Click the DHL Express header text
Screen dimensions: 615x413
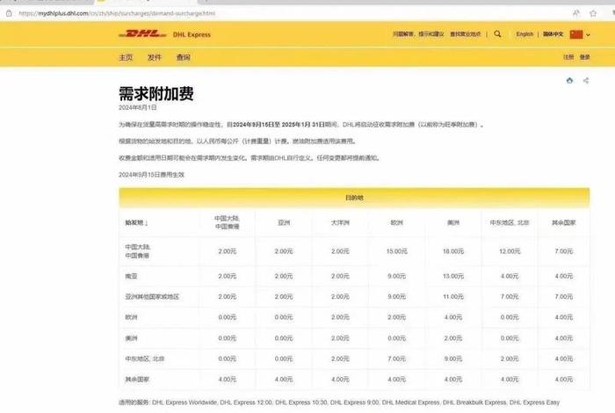click(x=192, y=34)
